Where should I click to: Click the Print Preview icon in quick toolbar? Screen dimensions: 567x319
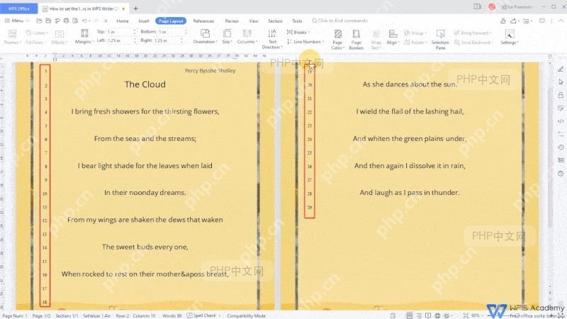tap(75, 21)
